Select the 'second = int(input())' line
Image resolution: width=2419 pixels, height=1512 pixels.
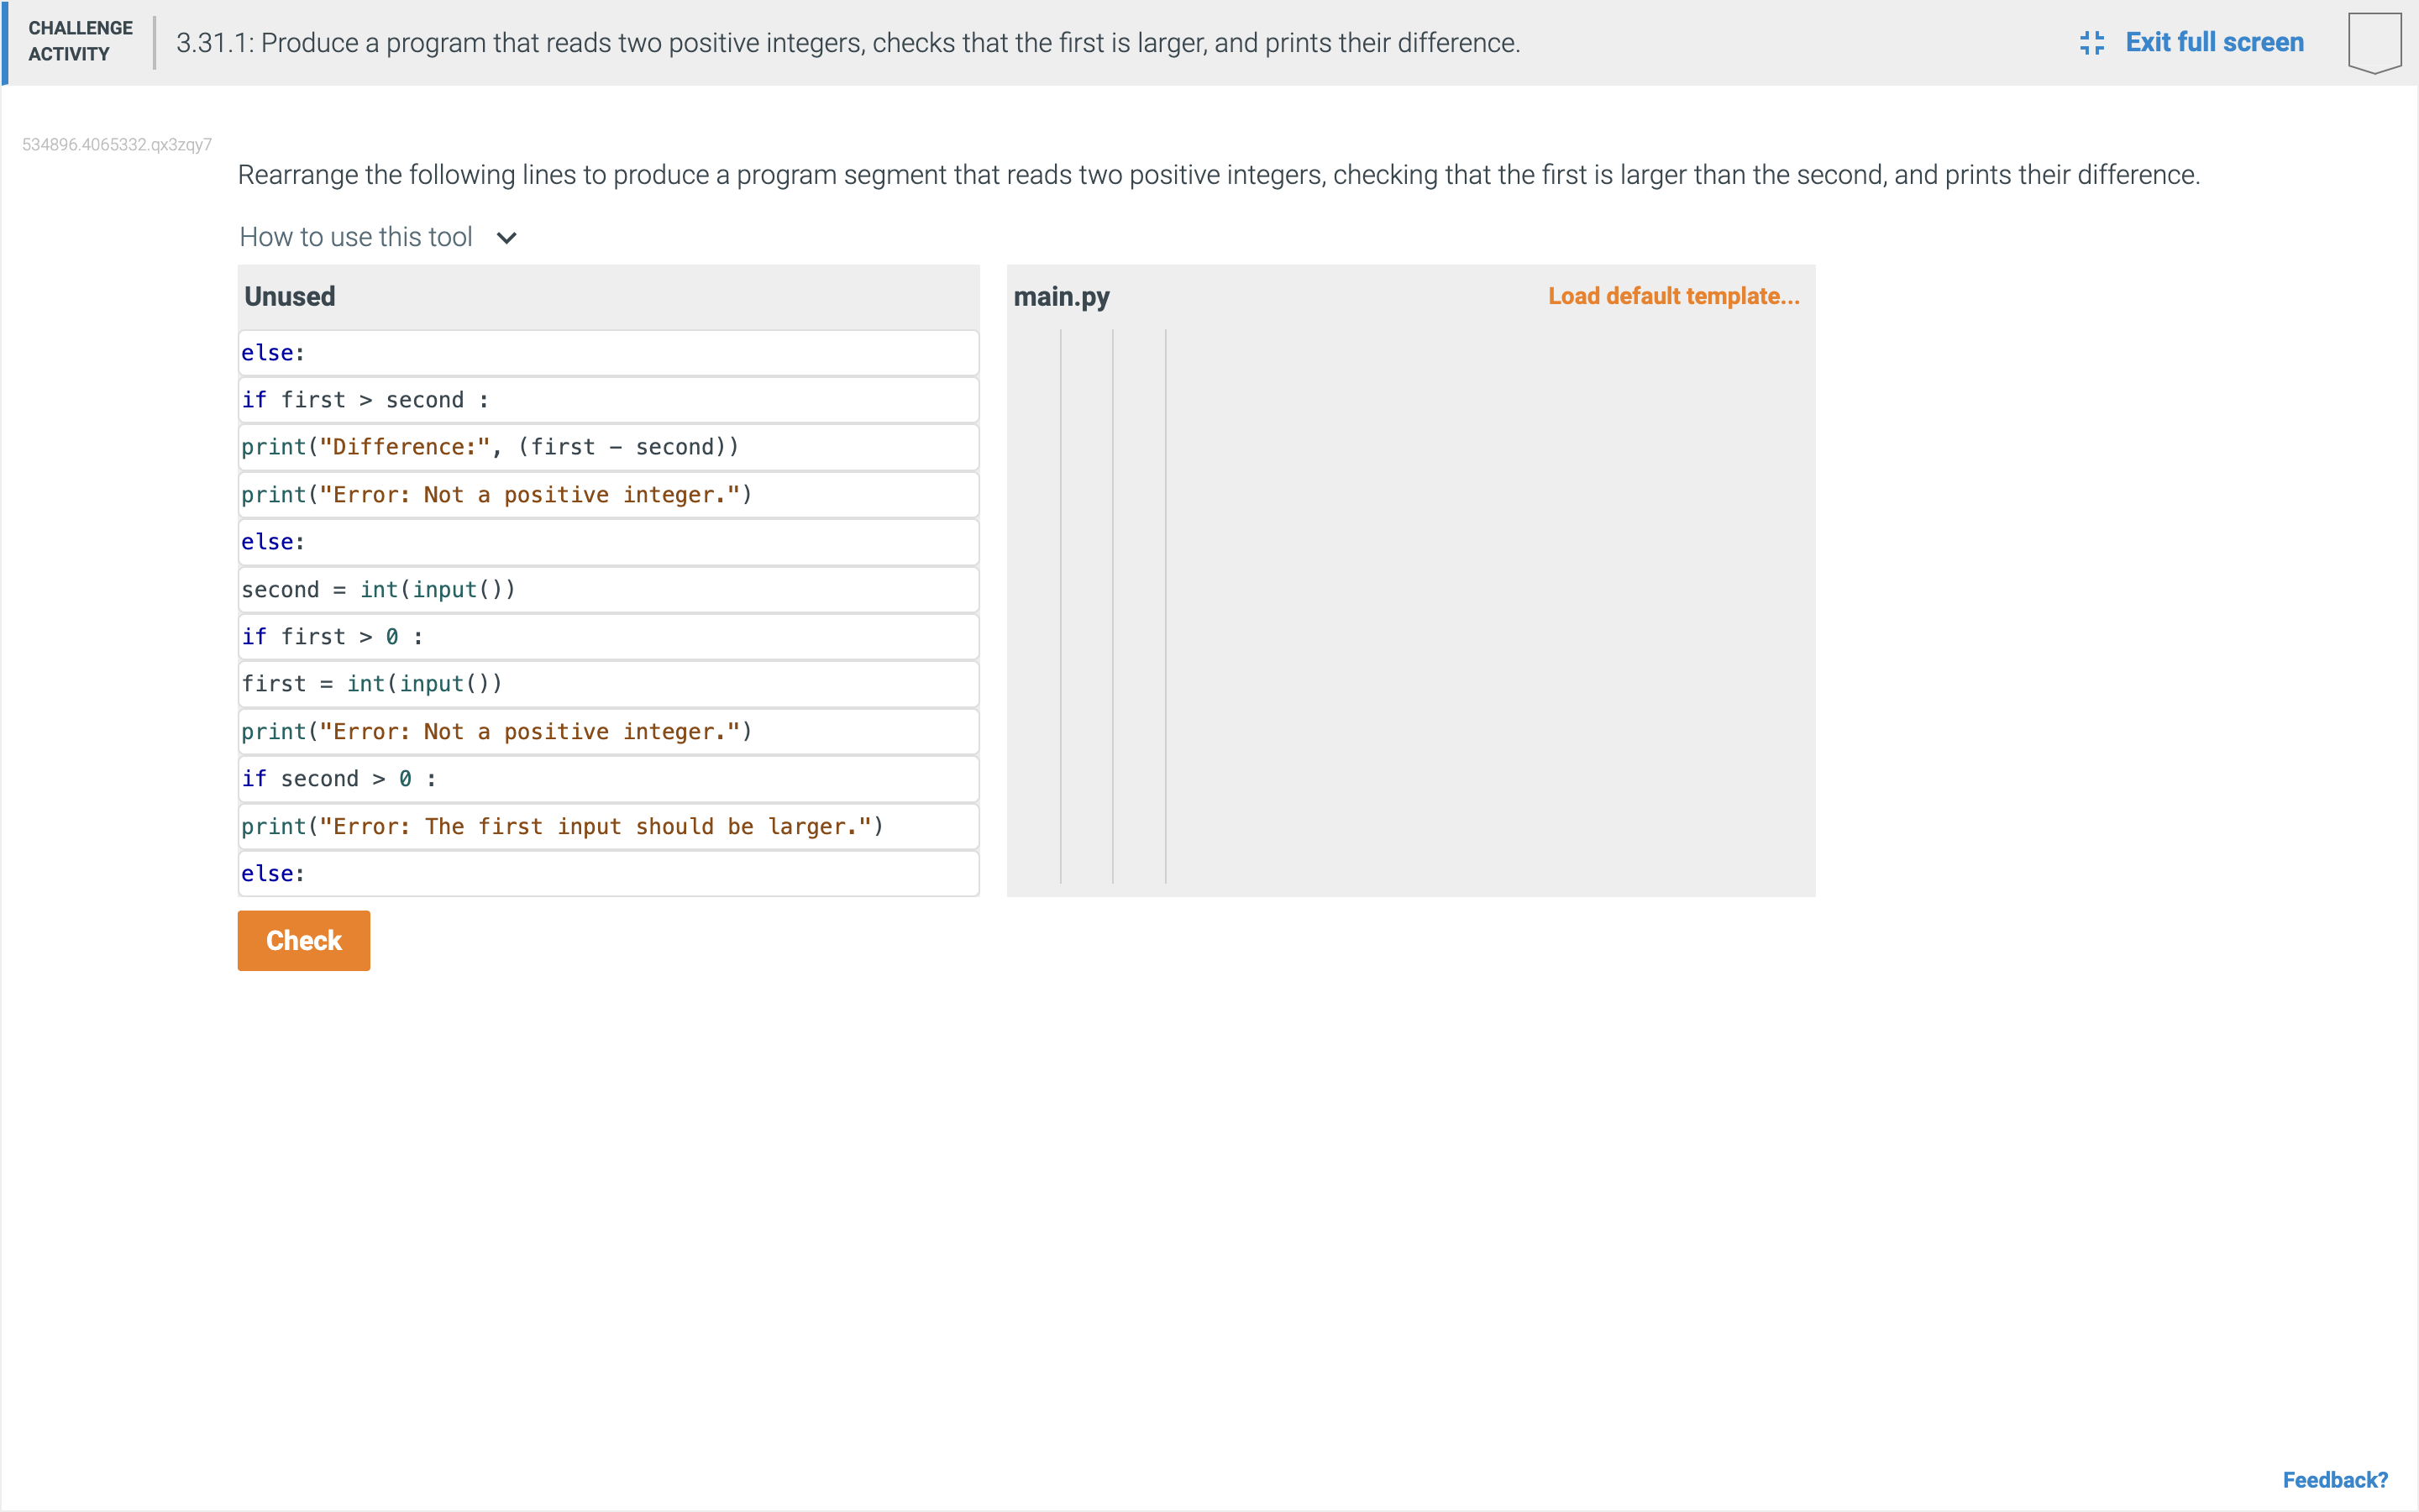coord(609,589)
